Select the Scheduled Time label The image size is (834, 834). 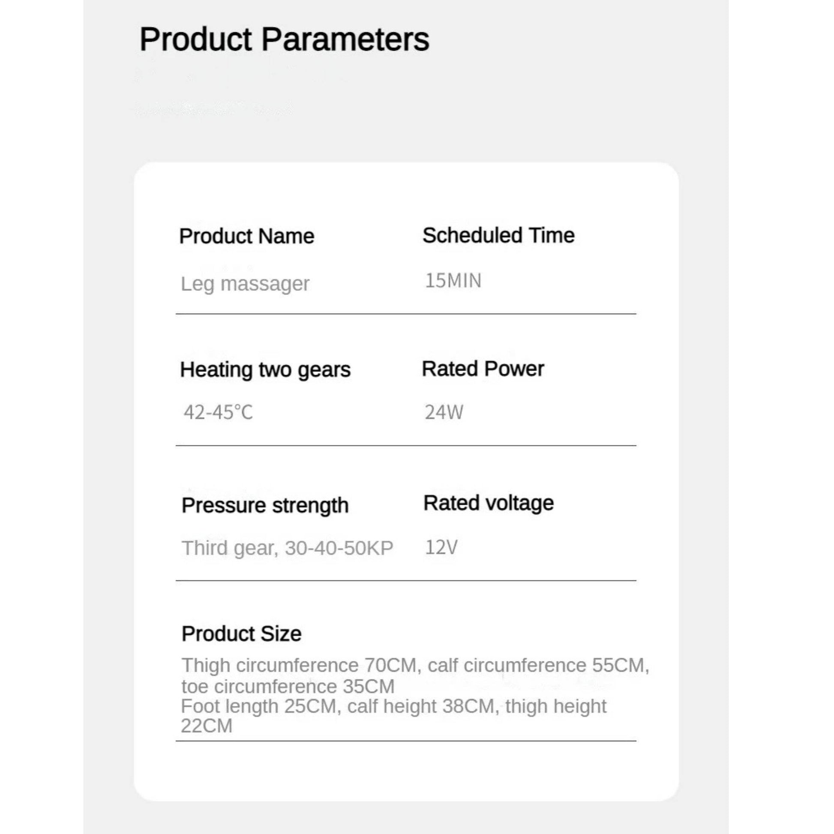pos(498,235)
